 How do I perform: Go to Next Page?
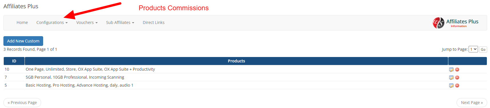click(x=472, y=103)
